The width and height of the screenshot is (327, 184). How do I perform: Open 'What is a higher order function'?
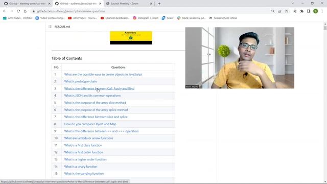point(85,159)
